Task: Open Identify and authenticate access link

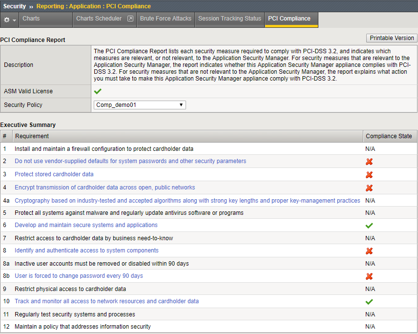Action: 86,250
